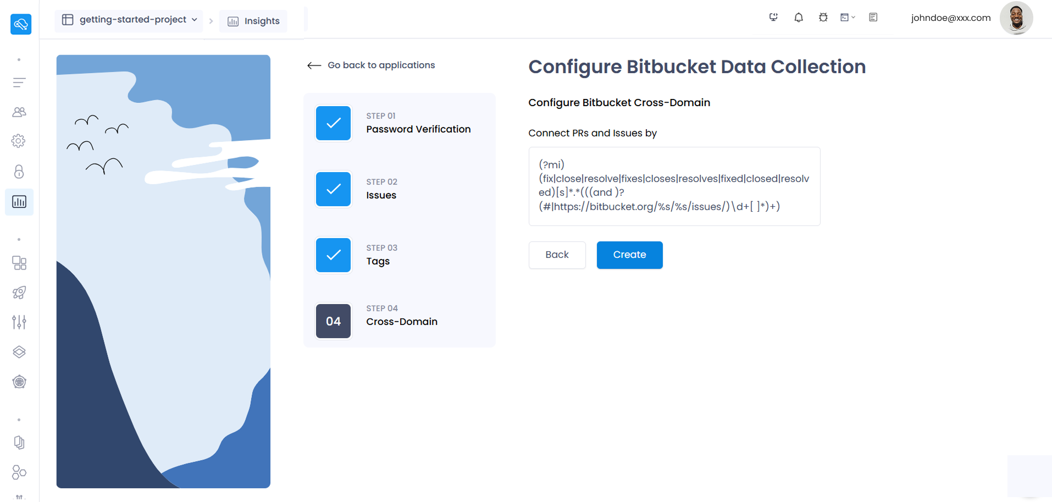Viewport: 1052px width, 502px height.
Task: Click the 'Configure Bitbucket Cross-Domain' subtitle
Action: pyautogui.click(x=619, y=103)
